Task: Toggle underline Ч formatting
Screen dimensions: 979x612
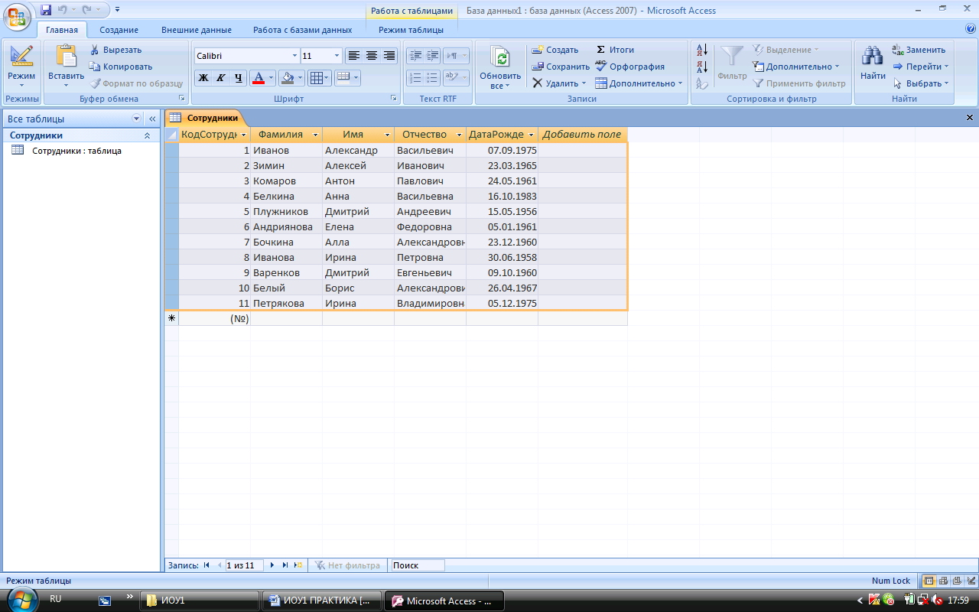Action: tap(238, 78)
